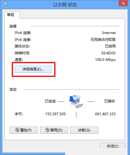
Task: Click the 关闭(C) button
Action: (113, 145)
